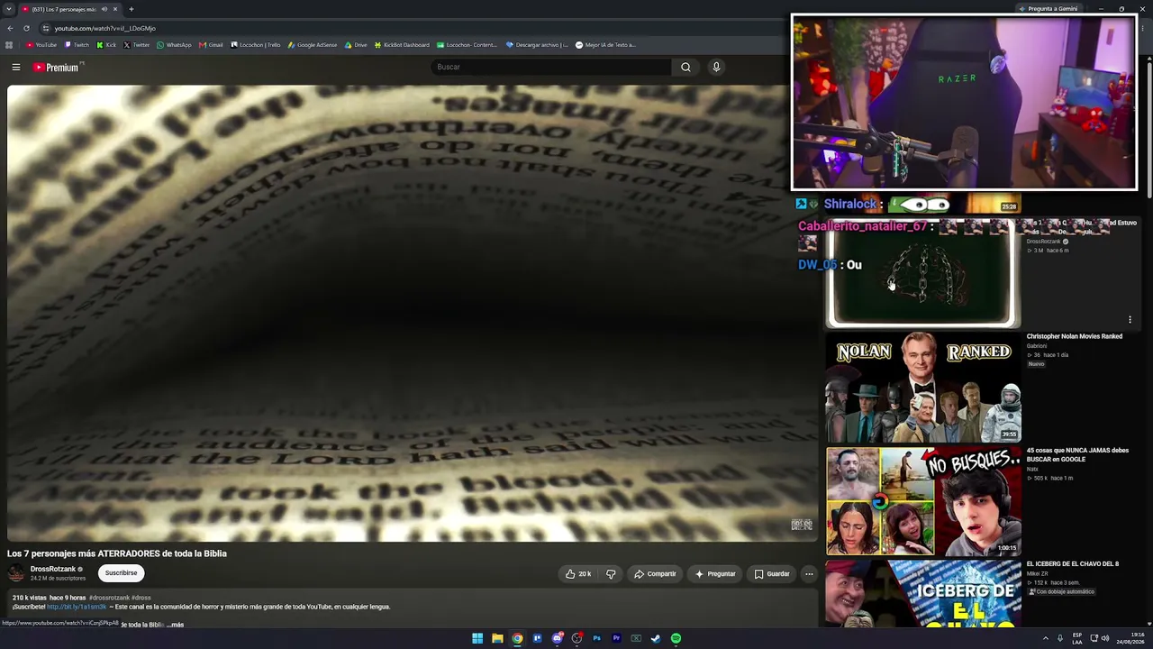Open the bit.ly link in description
The image size is (1153, 649).
tap(77, 607)
